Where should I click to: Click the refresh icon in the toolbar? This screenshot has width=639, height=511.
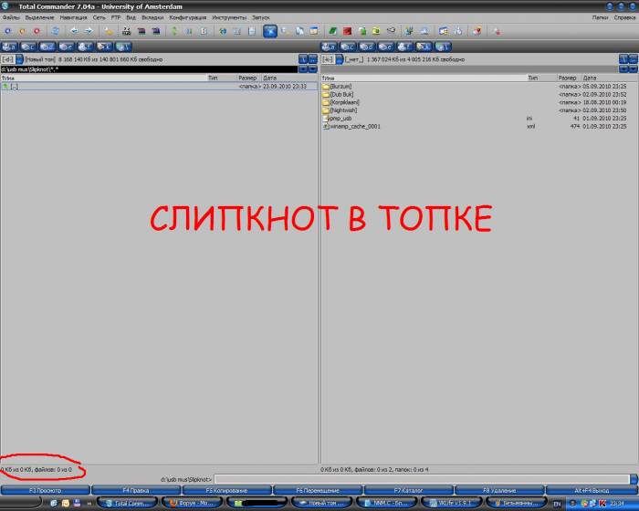click(x=56, y=31)
